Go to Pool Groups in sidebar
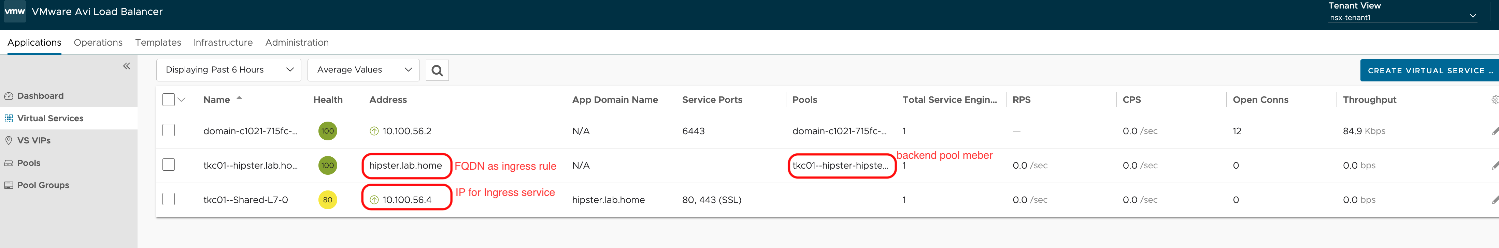This screenshot has height=248, width=1499. 43,185
